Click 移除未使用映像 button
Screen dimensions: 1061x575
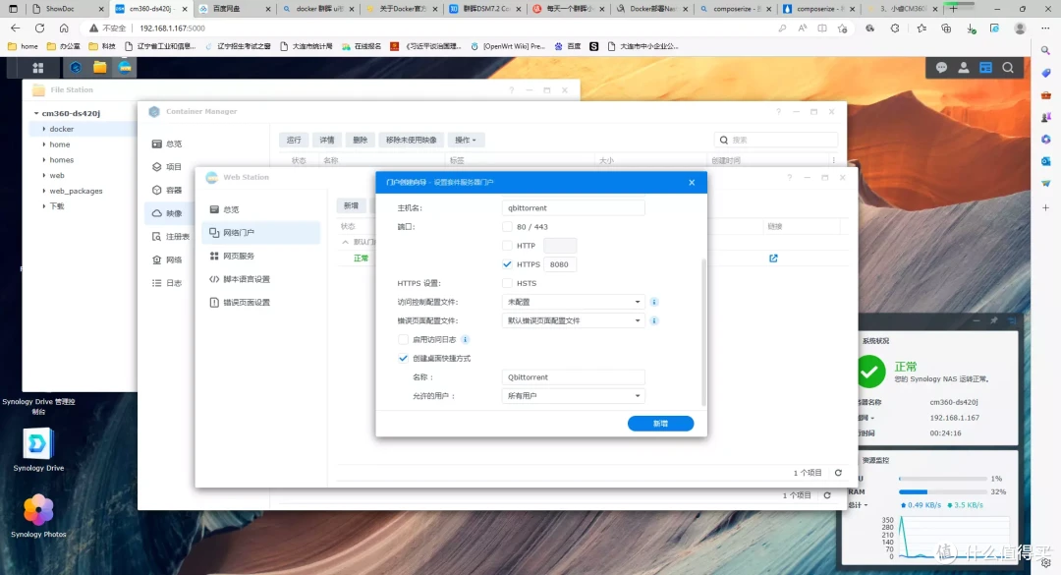[412, 141]
